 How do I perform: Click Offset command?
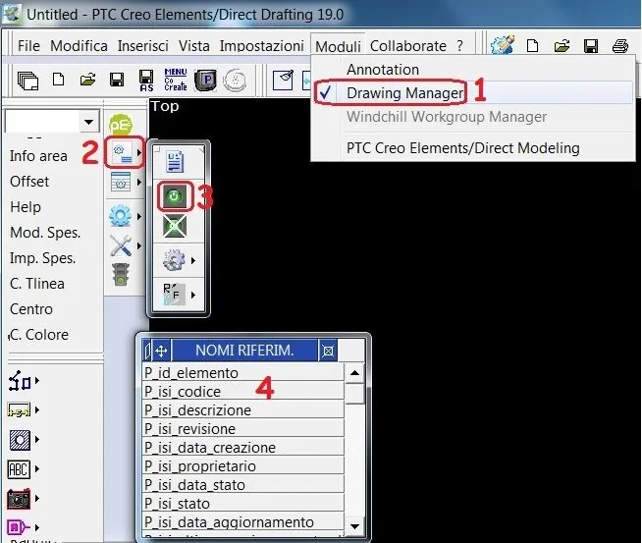tap(29, 182)
